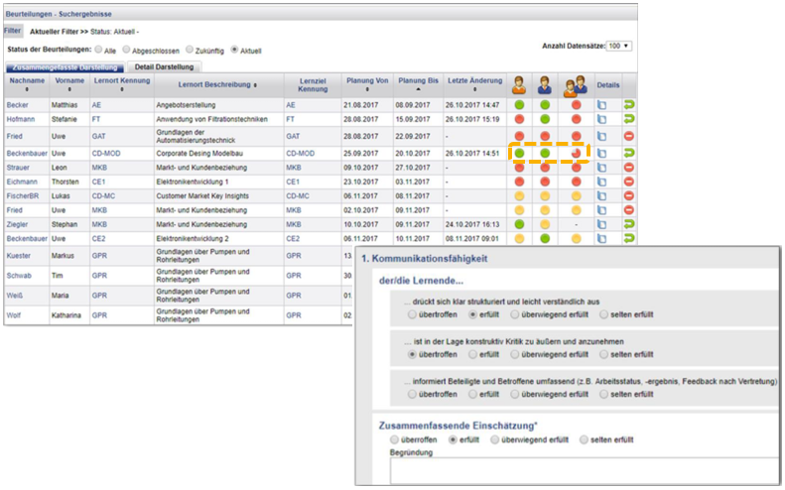Switch to 'Detail Darstellung' tab
The image size is (785, 490).
pos(164,67)
